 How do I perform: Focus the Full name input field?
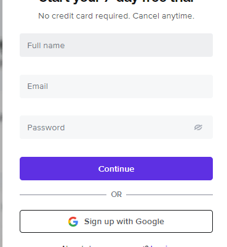(x=116, y=45)
